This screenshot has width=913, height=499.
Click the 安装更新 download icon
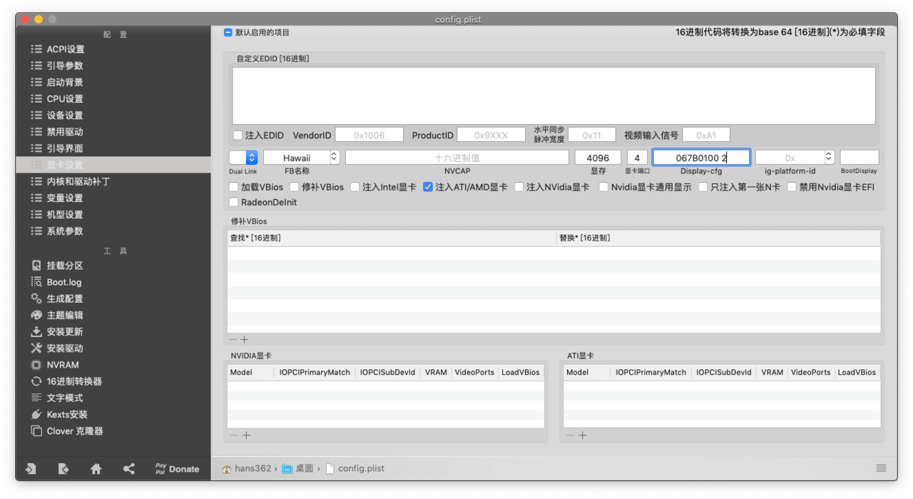[36, 332]
